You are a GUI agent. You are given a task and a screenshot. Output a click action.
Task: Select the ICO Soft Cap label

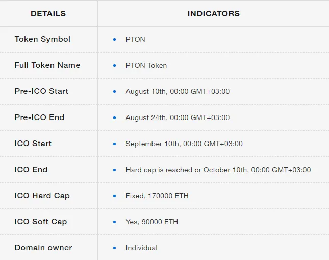click(41, 222)
